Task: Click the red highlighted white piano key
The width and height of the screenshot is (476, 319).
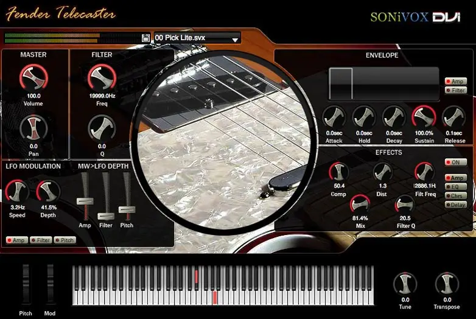Action: coord(215,298)
